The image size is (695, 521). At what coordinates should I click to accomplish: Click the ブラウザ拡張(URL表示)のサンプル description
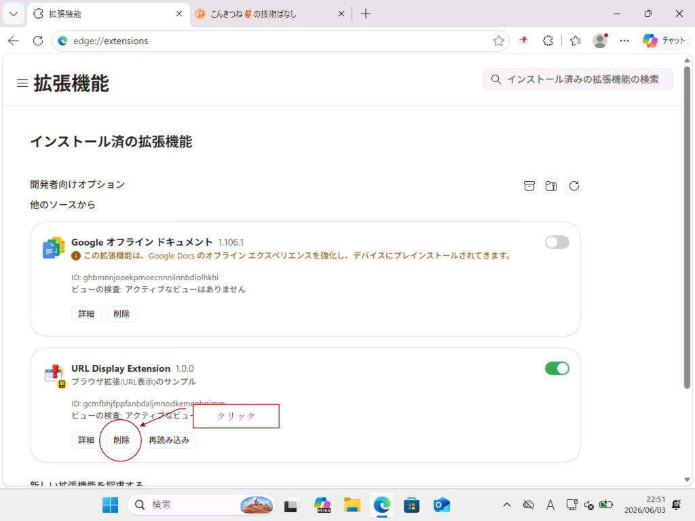pyautogui.click(x=134, y=381)
